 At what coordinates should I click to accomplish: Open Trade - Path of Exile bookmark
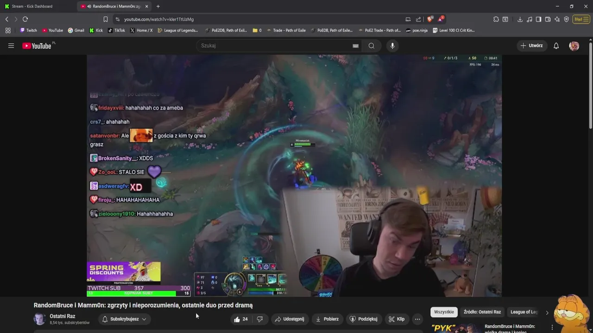(x=286, y=31)
